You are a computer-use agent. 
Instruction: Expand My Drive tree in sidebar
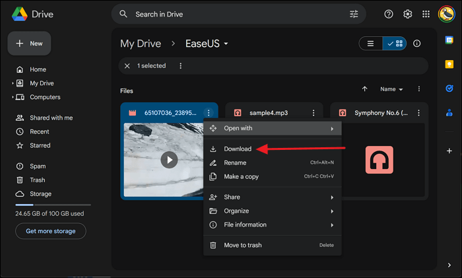(x=13, y=83)
